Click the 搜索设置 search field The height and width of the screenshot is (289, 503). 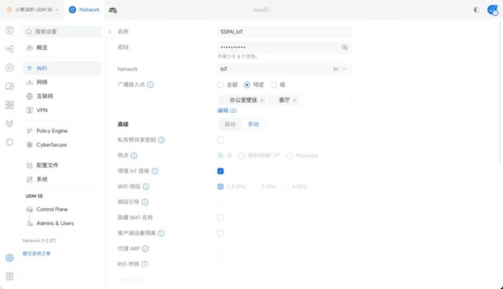pyautogui.click(x=62, y=31)
